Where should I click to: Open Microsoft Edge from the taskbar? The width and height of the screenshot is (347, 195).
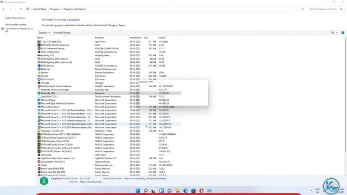pyautogui.click(x=185, y=191)
